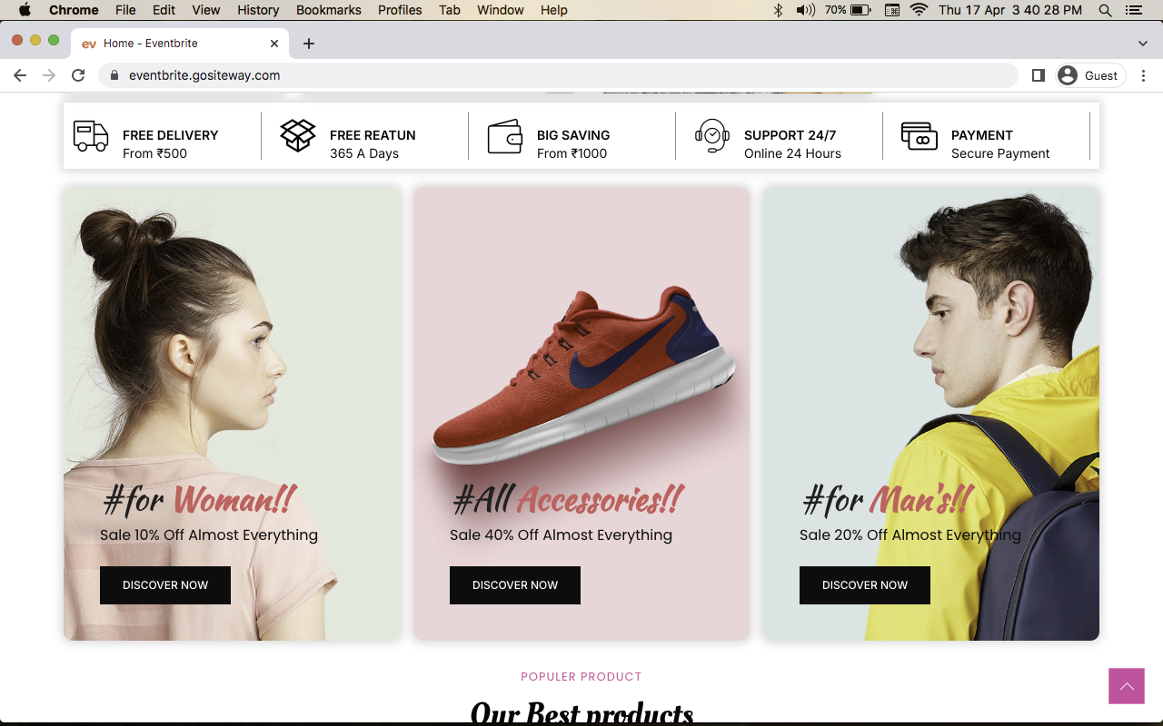Click the FREE REATUN heading text
The width and height of the screenshot is (1163, 726).
[373, 135]
